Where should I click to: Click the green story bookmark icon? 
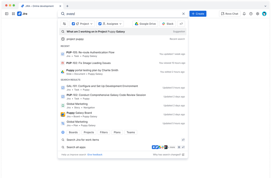click(63, 105)
